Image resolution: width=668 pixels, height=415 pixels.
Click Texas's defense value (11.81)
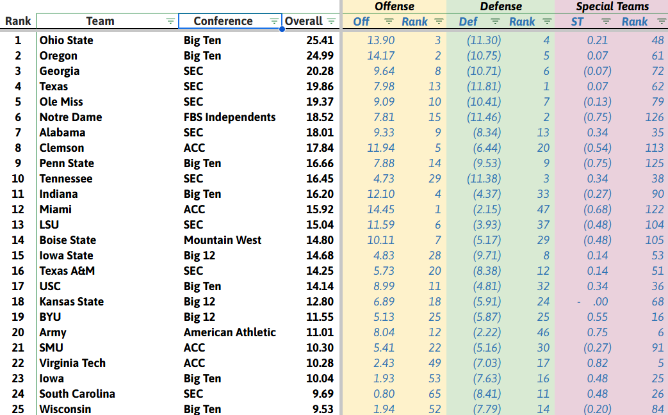[484, 86]
